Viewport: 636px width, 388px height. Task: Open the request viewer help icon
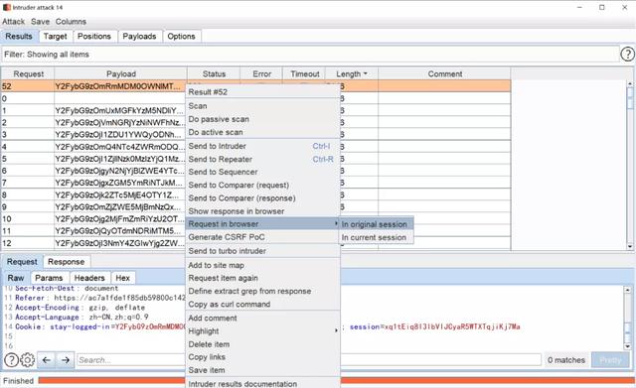(11, 359)
